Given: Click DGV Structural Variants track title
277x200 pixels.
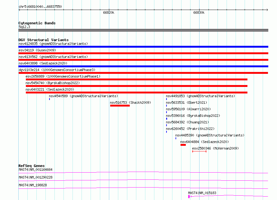Looking at the screenshot, I should (44, 40).
